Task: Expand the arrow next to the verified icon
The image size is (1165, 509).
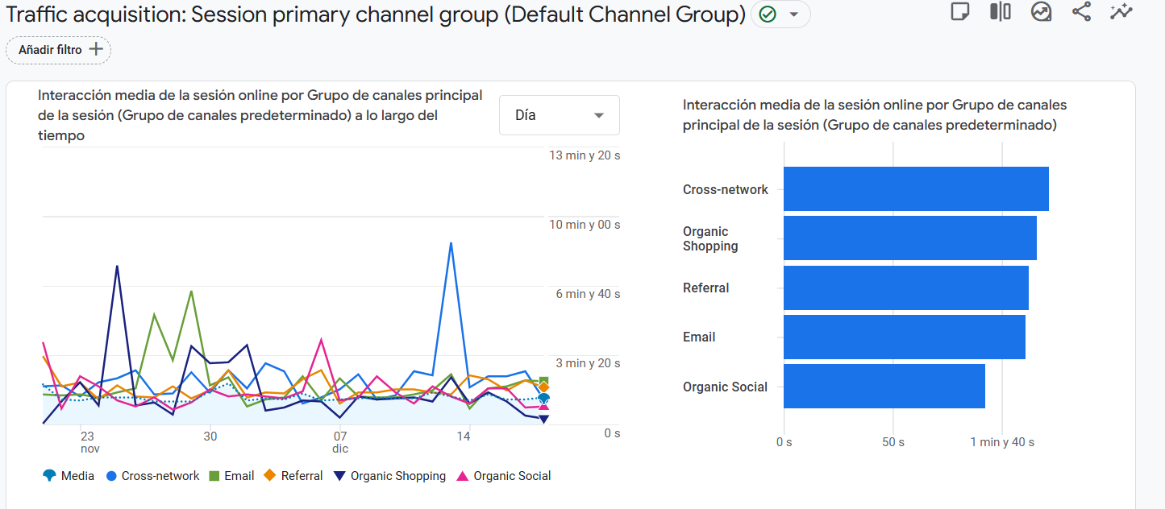Action: pyautogui.click(x=794, y=14)
